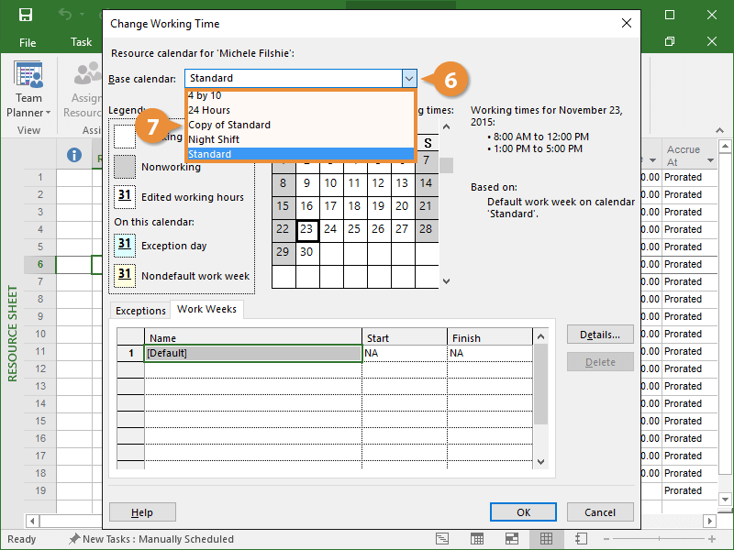Image resolution: width=734 pixels, height=550 pixels.
Task: Select Copy of Standard base calendar
Action: 229,125
